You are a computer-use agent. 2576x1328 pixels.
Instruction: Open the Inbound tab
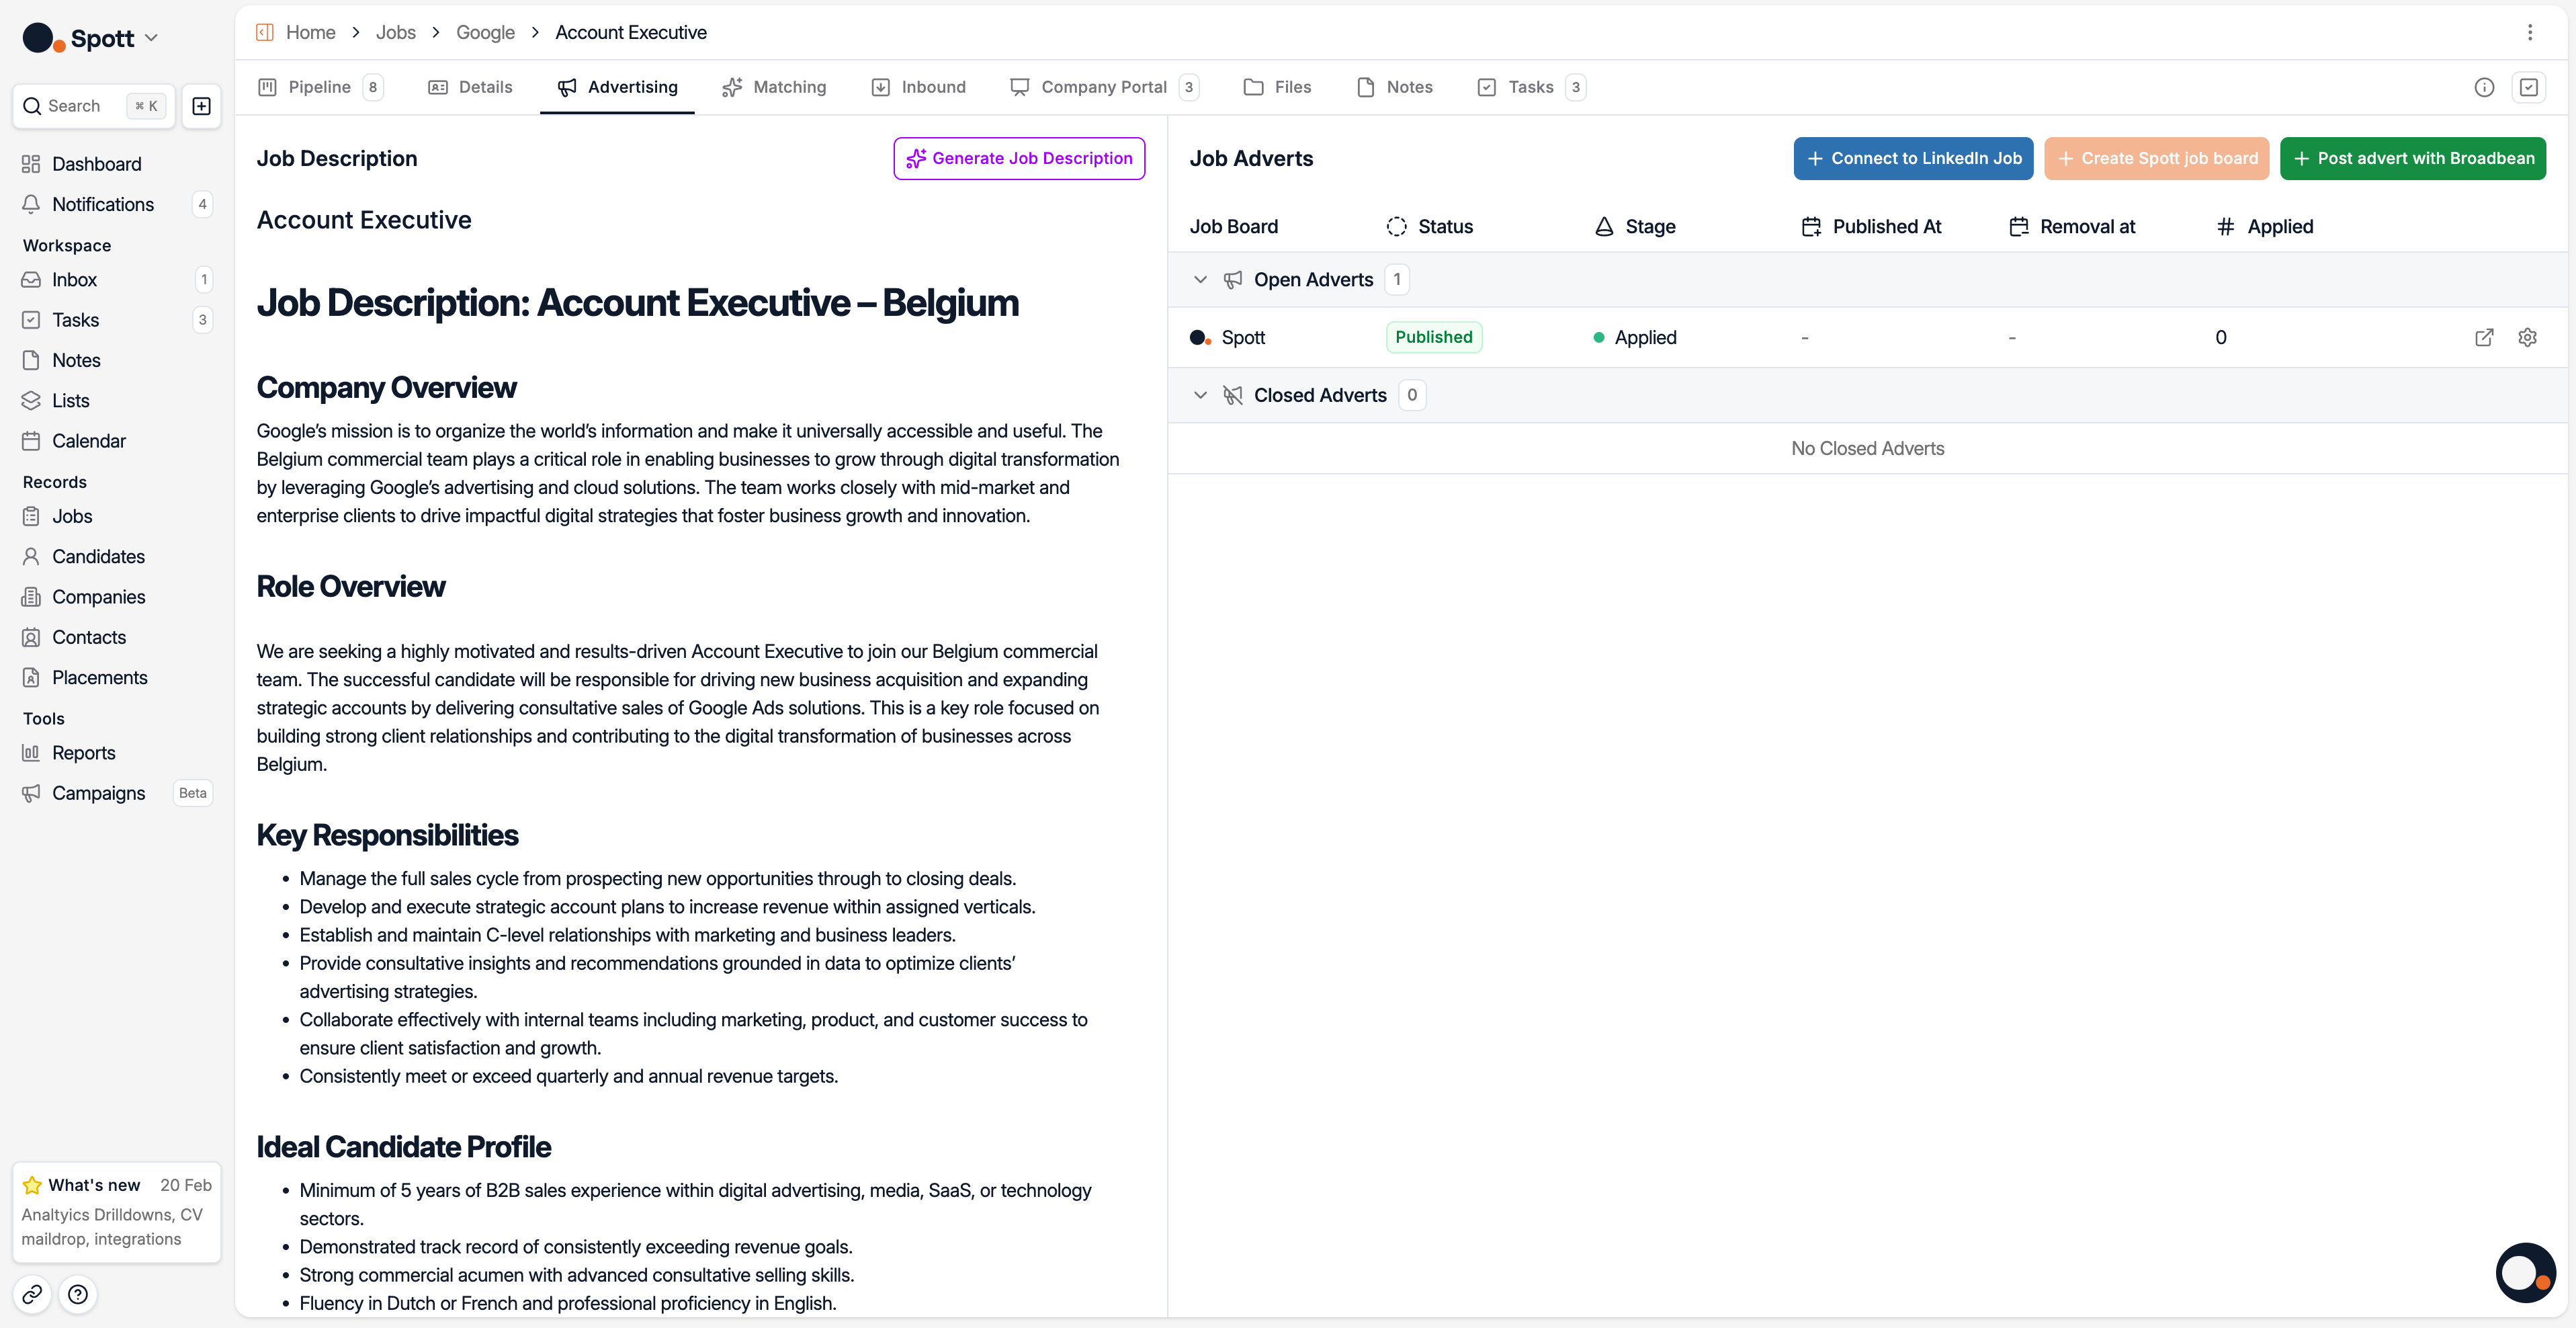tap(919, 87)
